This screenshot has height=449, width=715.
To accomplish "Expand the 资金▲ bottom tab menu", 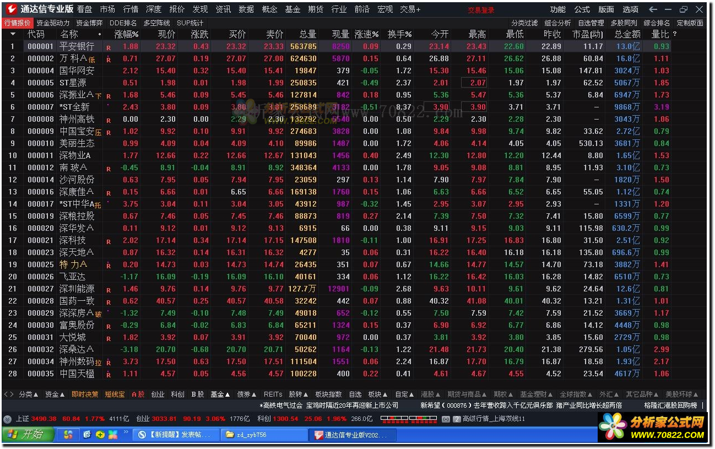I will [x=55, y=394].
